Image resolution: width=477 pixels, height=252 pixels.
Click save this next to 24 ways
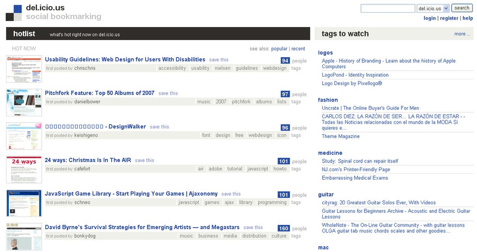click(145, 161)
